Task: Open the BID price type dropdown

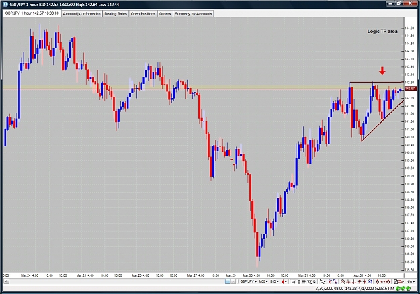Action: click(x=274, y=281)
